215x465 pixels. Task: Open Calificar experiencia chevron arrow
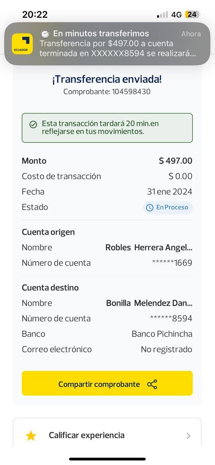point(188,435)
